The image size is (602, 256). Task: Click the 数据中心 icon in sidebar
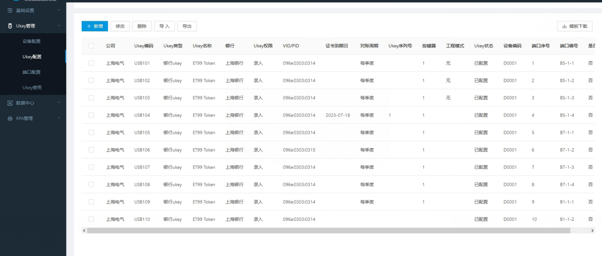point(10,103)
